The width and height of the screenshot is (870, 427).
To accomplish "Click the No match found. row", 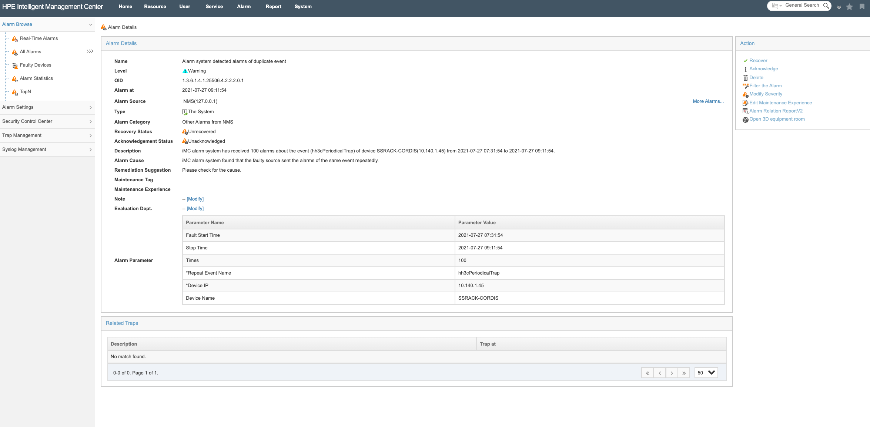I will (x=417, y=357).
